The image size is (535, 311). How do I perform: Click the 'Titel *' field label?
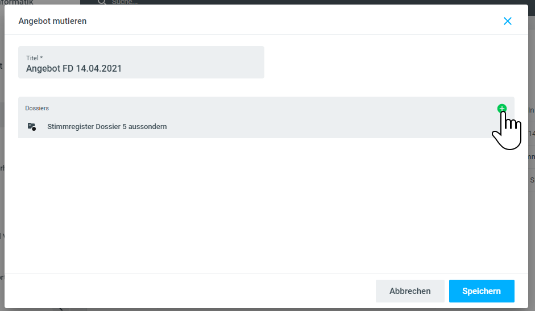pyautogui.click(x=35, y=58)
